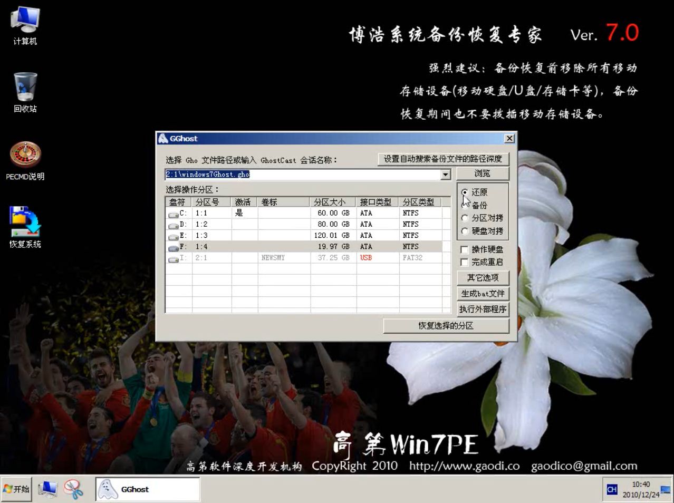Viewport: 674px width, 503px height.
Task: Select partition number 1:1 cell
Action: 211,214
